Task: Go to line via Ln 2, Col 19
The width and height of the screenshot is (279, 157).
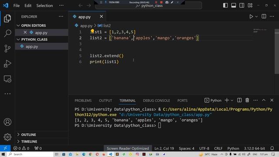Action: (x=164, y=148)
